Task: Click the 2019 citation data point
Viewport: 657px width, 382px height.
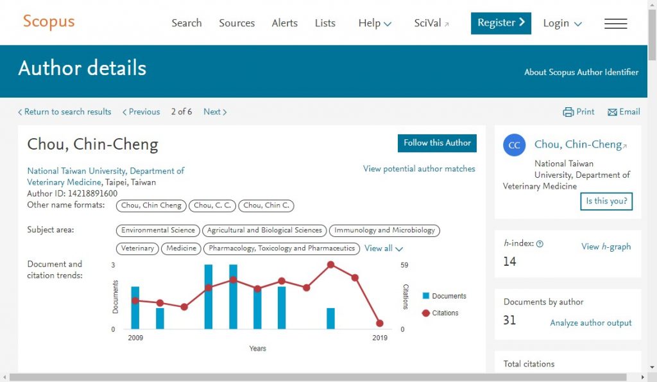Action: 380,324
